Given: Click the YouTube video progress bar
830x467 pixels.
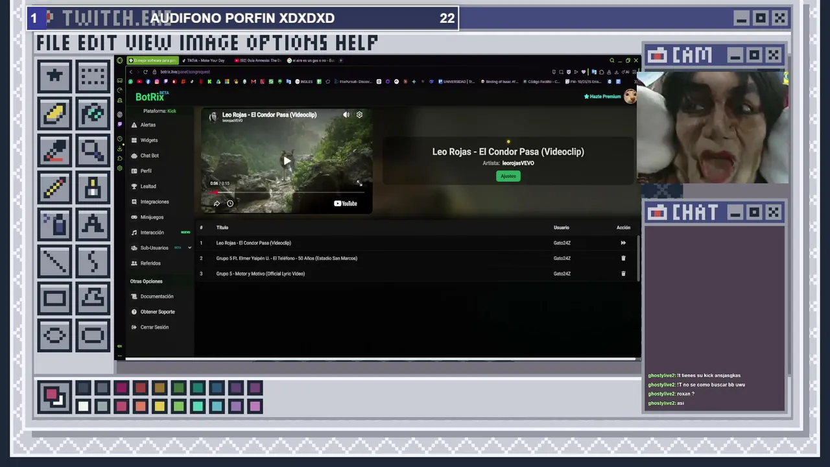Looking at the screenshot, I should (287, 193).
